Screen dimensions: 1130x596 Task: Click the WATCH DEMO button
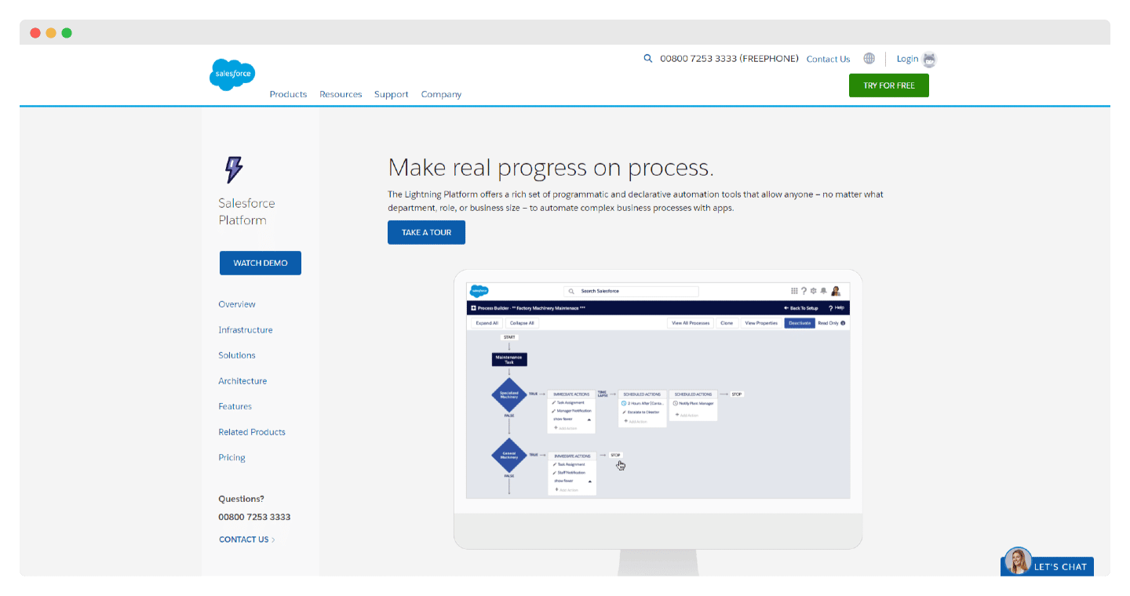261,263
